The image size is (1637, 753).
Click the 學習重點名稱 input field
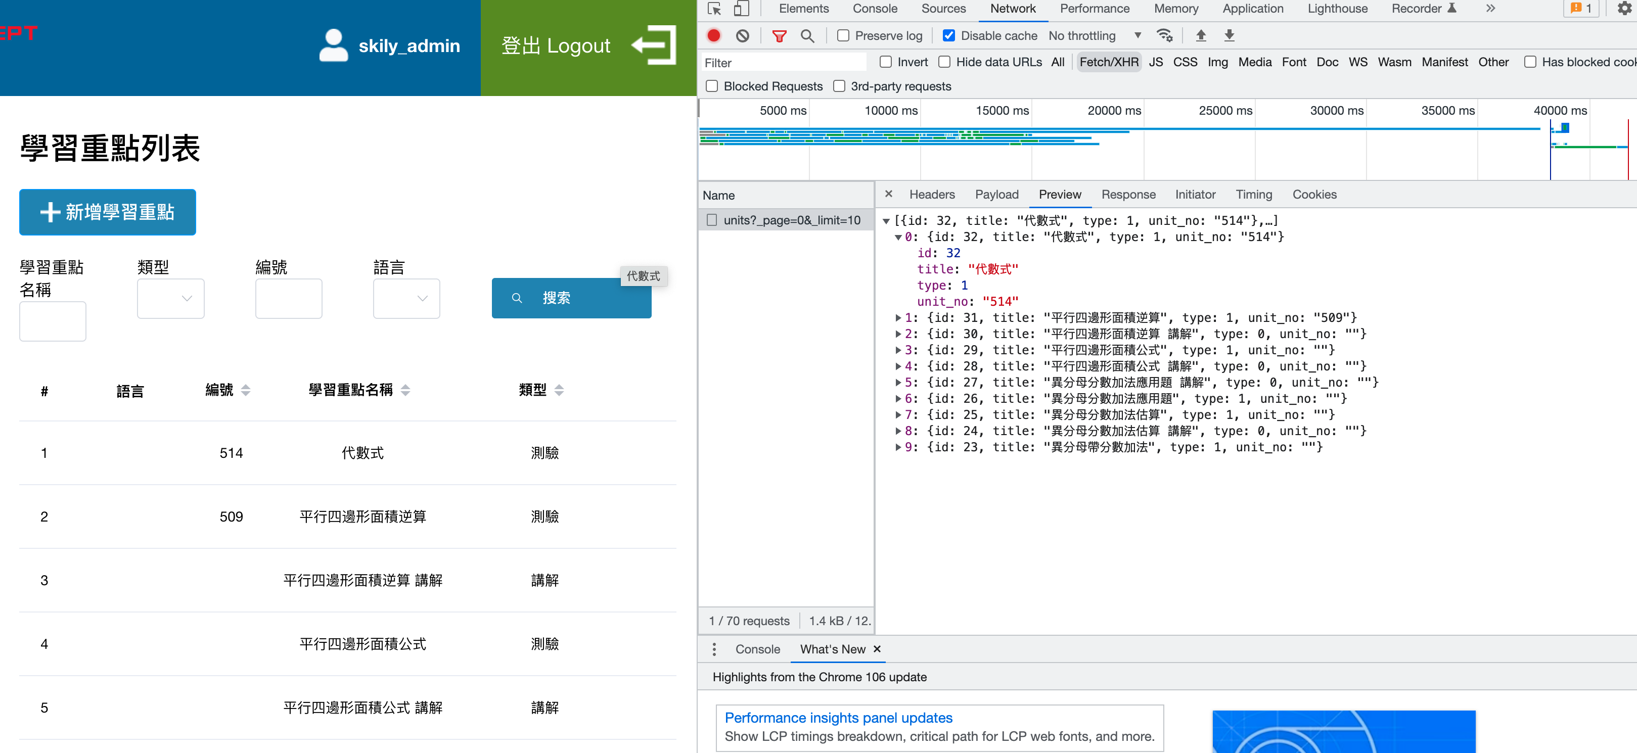[53, 321]
